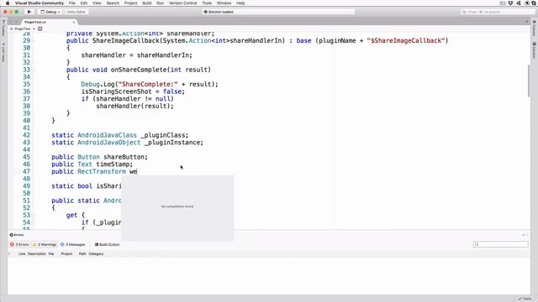This screenshot has width=538, height=302.
Task: Start the Run/Play debug button
Action: (29, 12)
